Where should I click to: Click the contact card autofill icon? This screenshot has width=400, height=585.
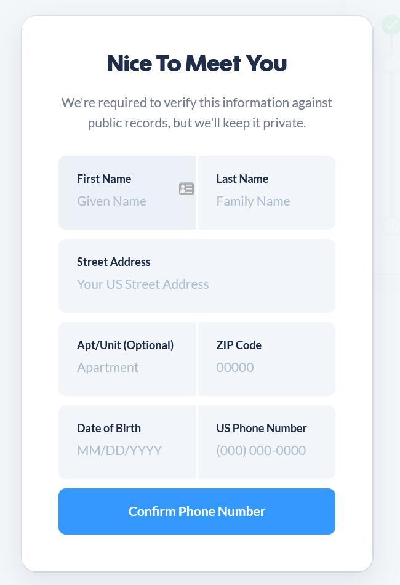click(186, 189)
